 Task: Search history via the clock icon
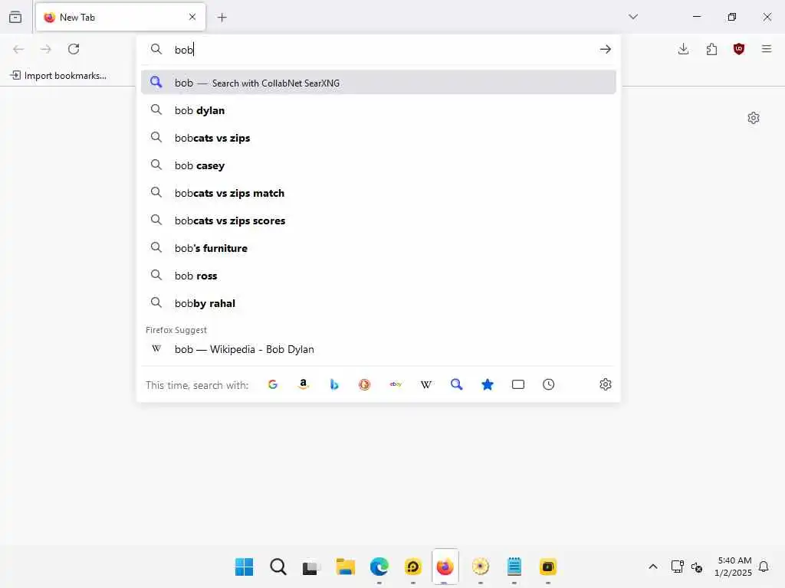click(x=549, y=384)
